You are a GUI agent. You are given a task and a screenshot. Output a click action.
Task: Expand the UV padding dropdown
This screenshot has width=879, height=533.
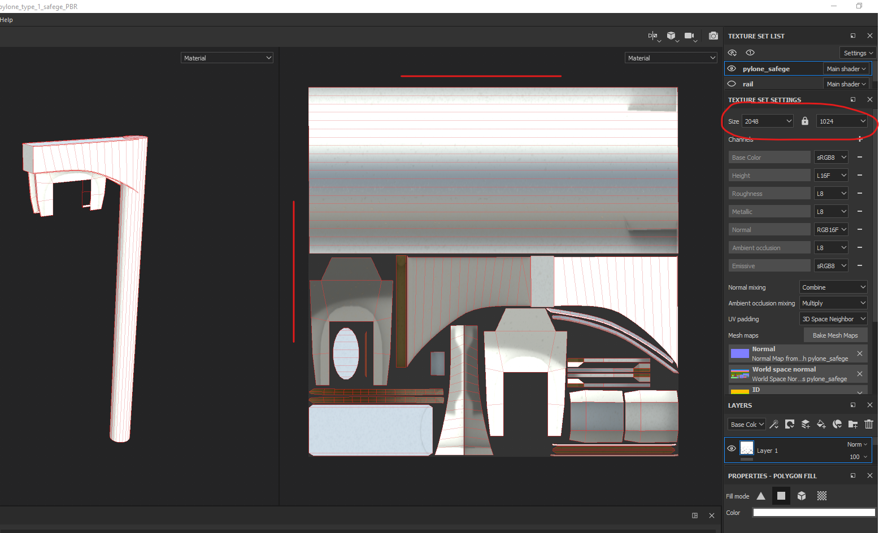[833, 319]
